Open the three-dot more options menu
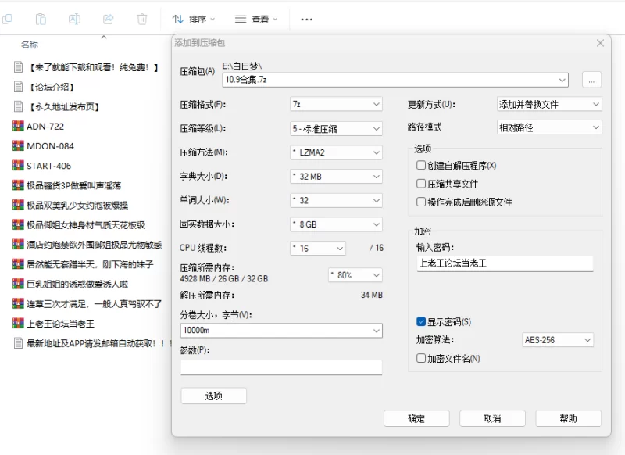Screen dimensions: 625x455 (x=307, y=19)
